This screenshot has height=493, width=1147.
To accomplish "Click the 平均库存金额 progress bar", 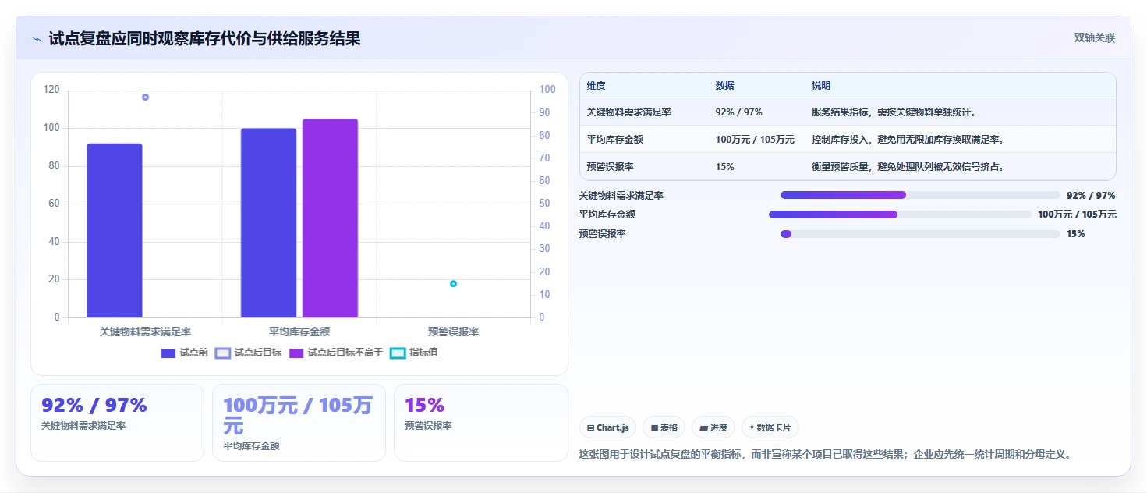I will pos(900,215).
